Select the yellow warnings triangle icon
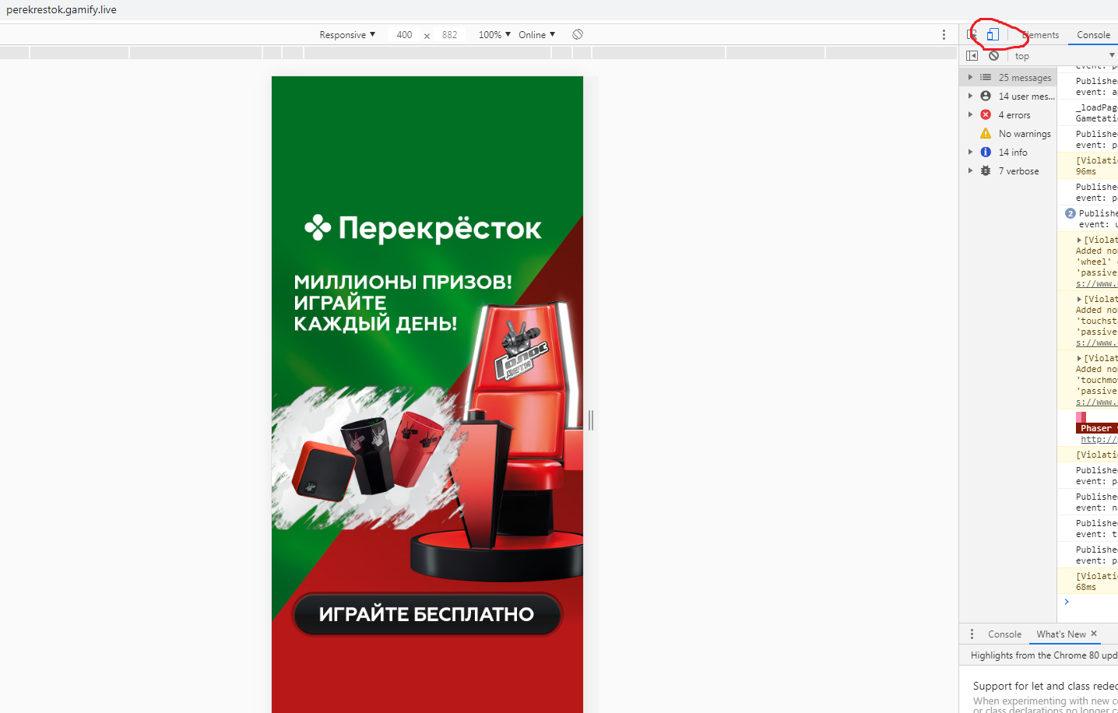 pos(986,133)
